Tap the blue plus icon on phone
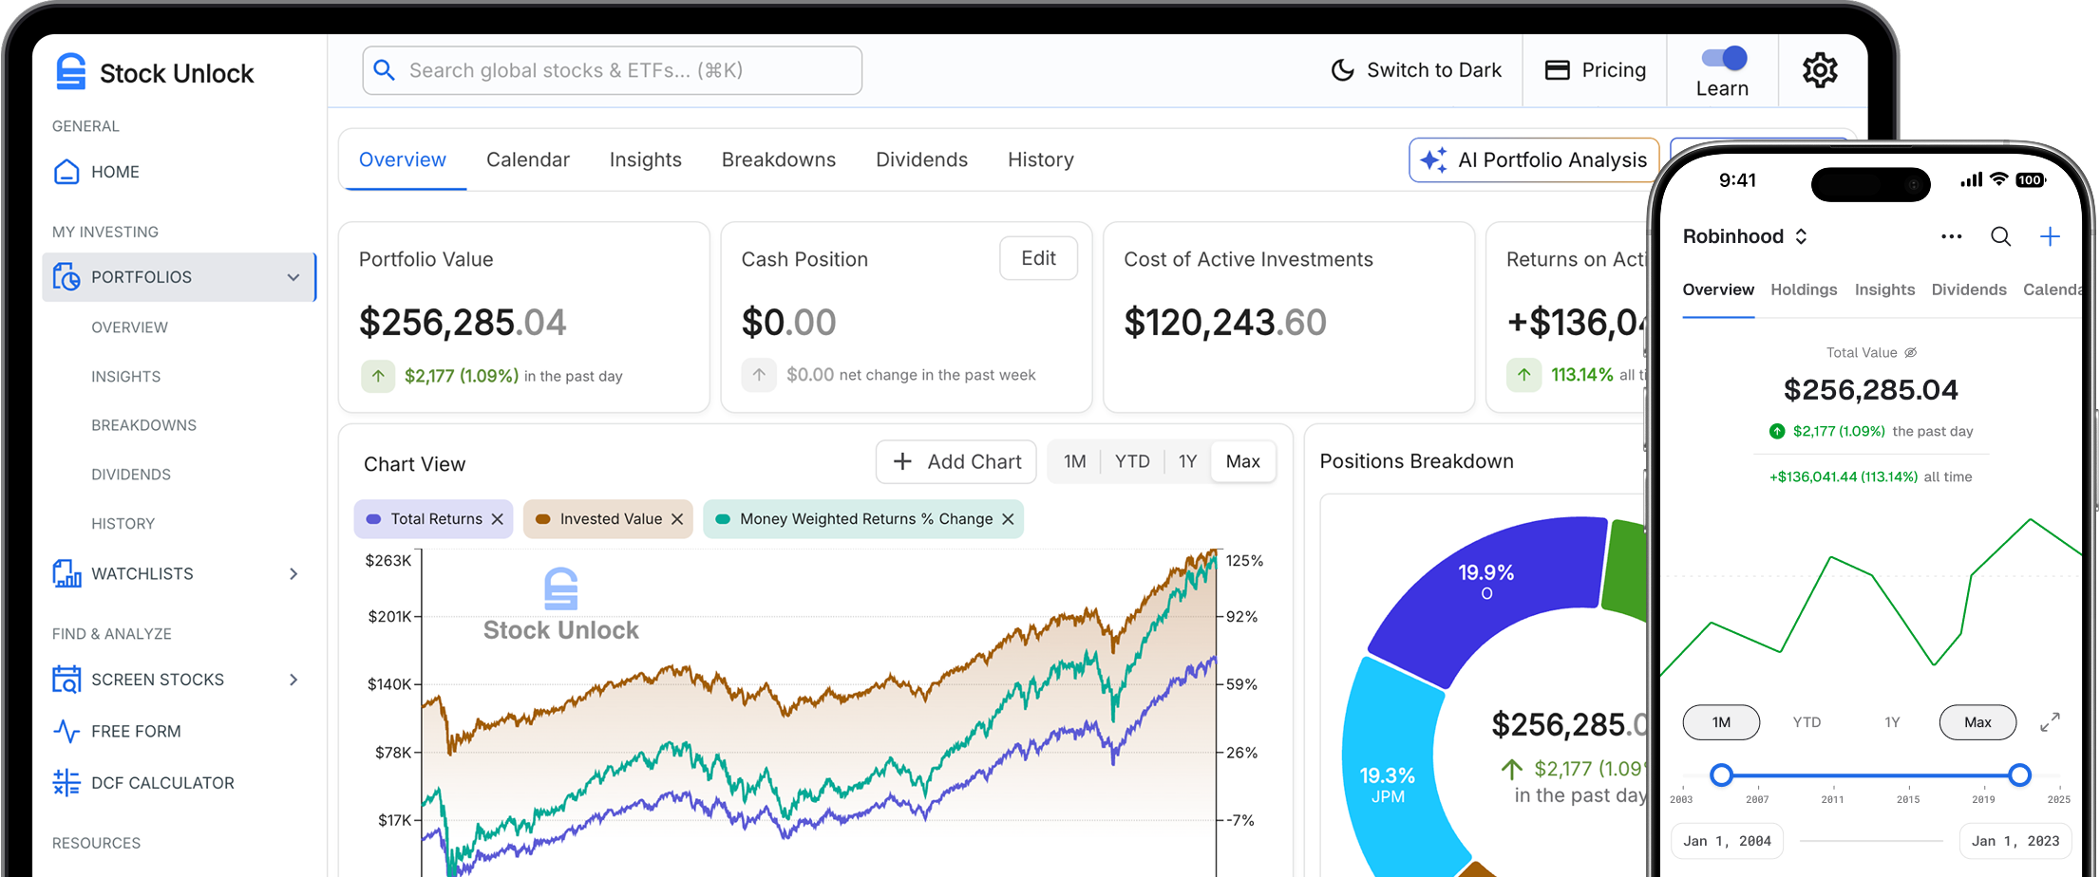2100x877 pixels. [2050, 237]
